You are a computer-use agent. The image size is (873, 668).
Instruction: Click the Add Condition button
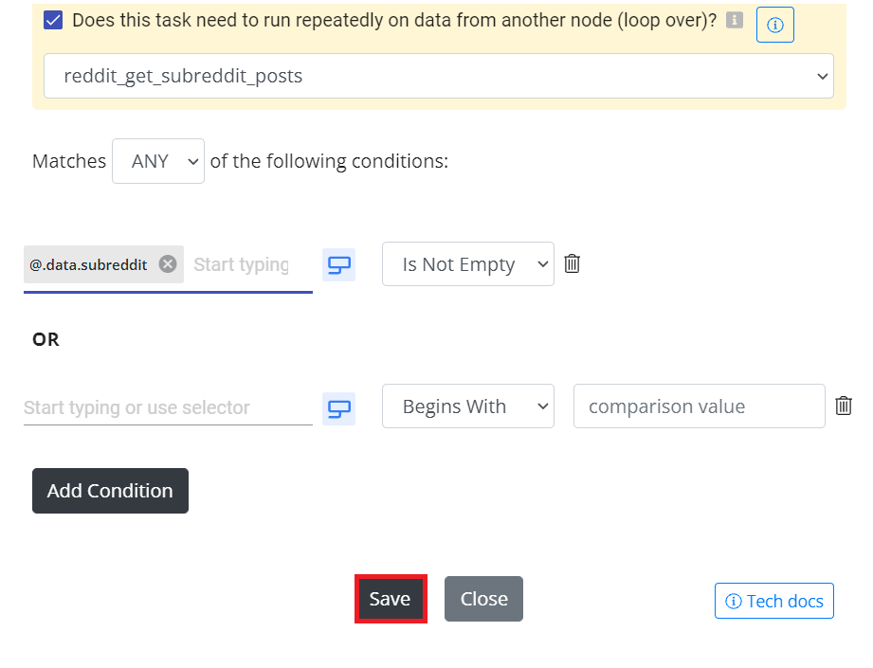tap(110, 491)
